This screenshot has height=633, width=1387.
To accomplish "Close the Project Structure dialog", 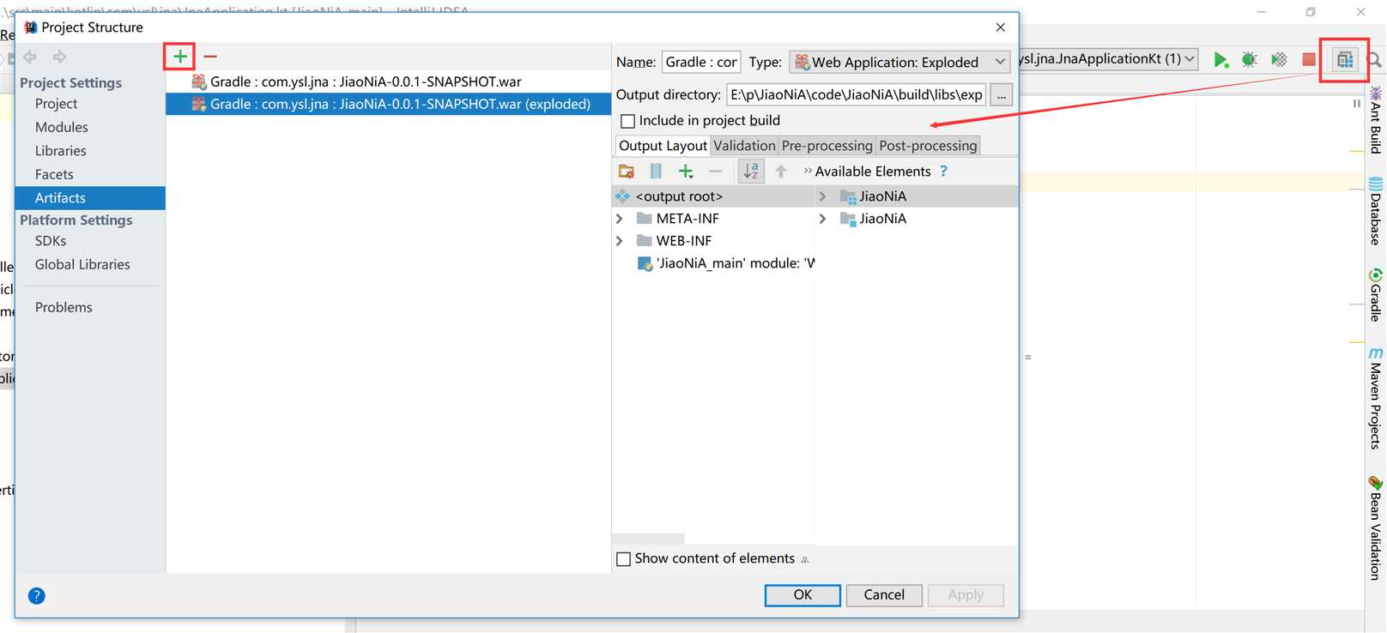I will 1000,27.
